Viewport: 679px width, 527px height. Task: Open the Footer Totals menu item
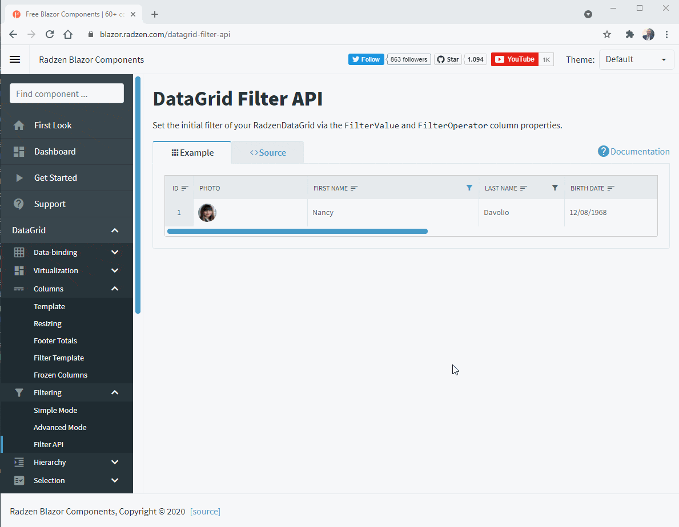pos(55,340)
